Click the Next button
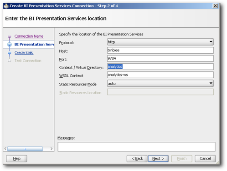227x171 pixels. point(158,159)
